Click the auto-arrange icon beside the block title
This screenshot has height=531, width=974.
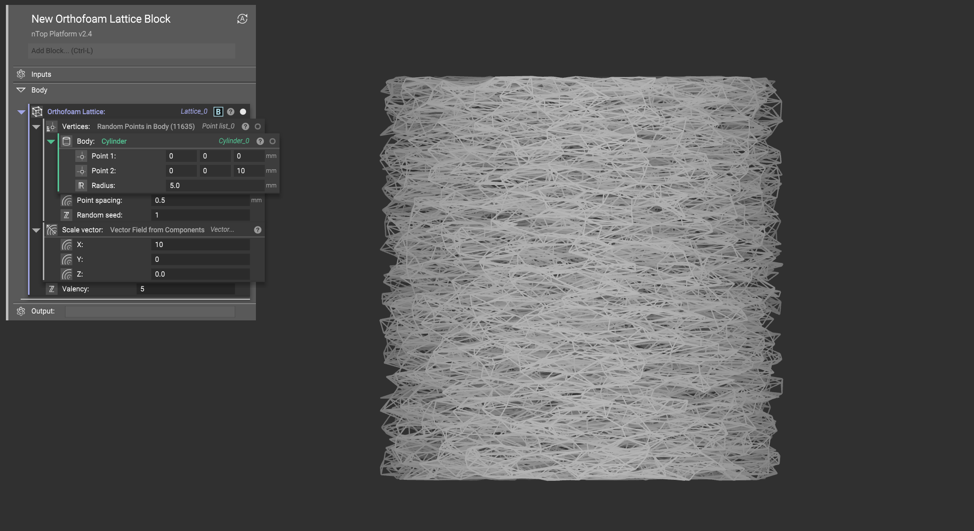coord(242,19)
